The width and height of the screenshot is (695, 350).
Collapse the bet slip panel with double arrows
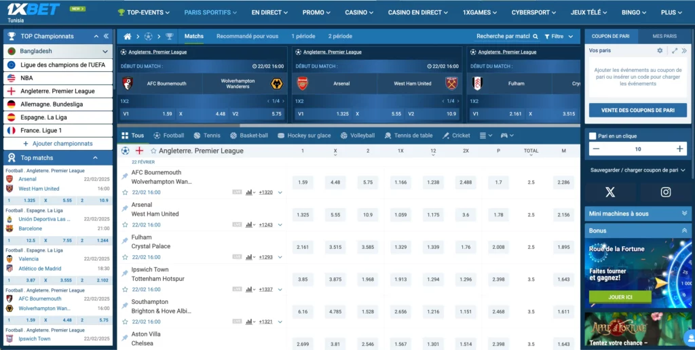pos(684,50)
